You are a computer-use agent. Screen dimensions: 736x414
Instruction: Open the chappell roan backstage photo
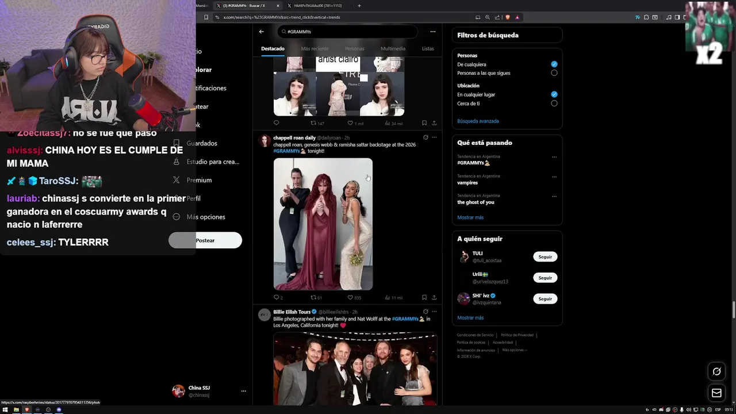point(323,224)
